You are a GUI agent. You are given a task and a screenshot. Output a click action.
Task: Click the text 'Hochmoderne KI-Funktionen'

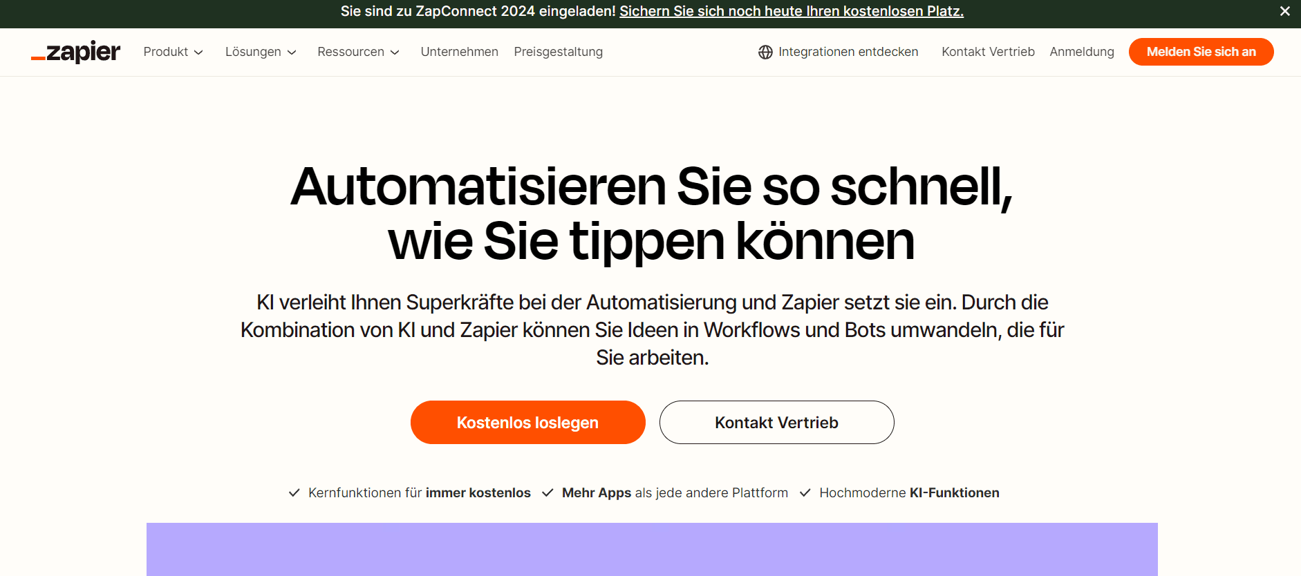pyautogui.click(x=910, y=492)
